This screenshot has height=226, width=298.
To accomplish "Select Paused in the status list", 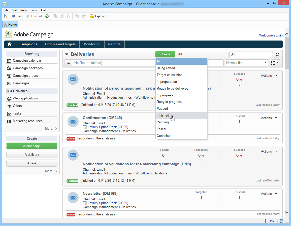I will [181, 109].
